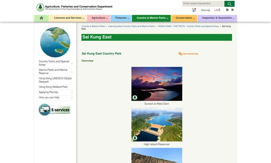The height and width of the screenshot is (163, 271).
Task: Open the E-services banner
Action: 55,110
